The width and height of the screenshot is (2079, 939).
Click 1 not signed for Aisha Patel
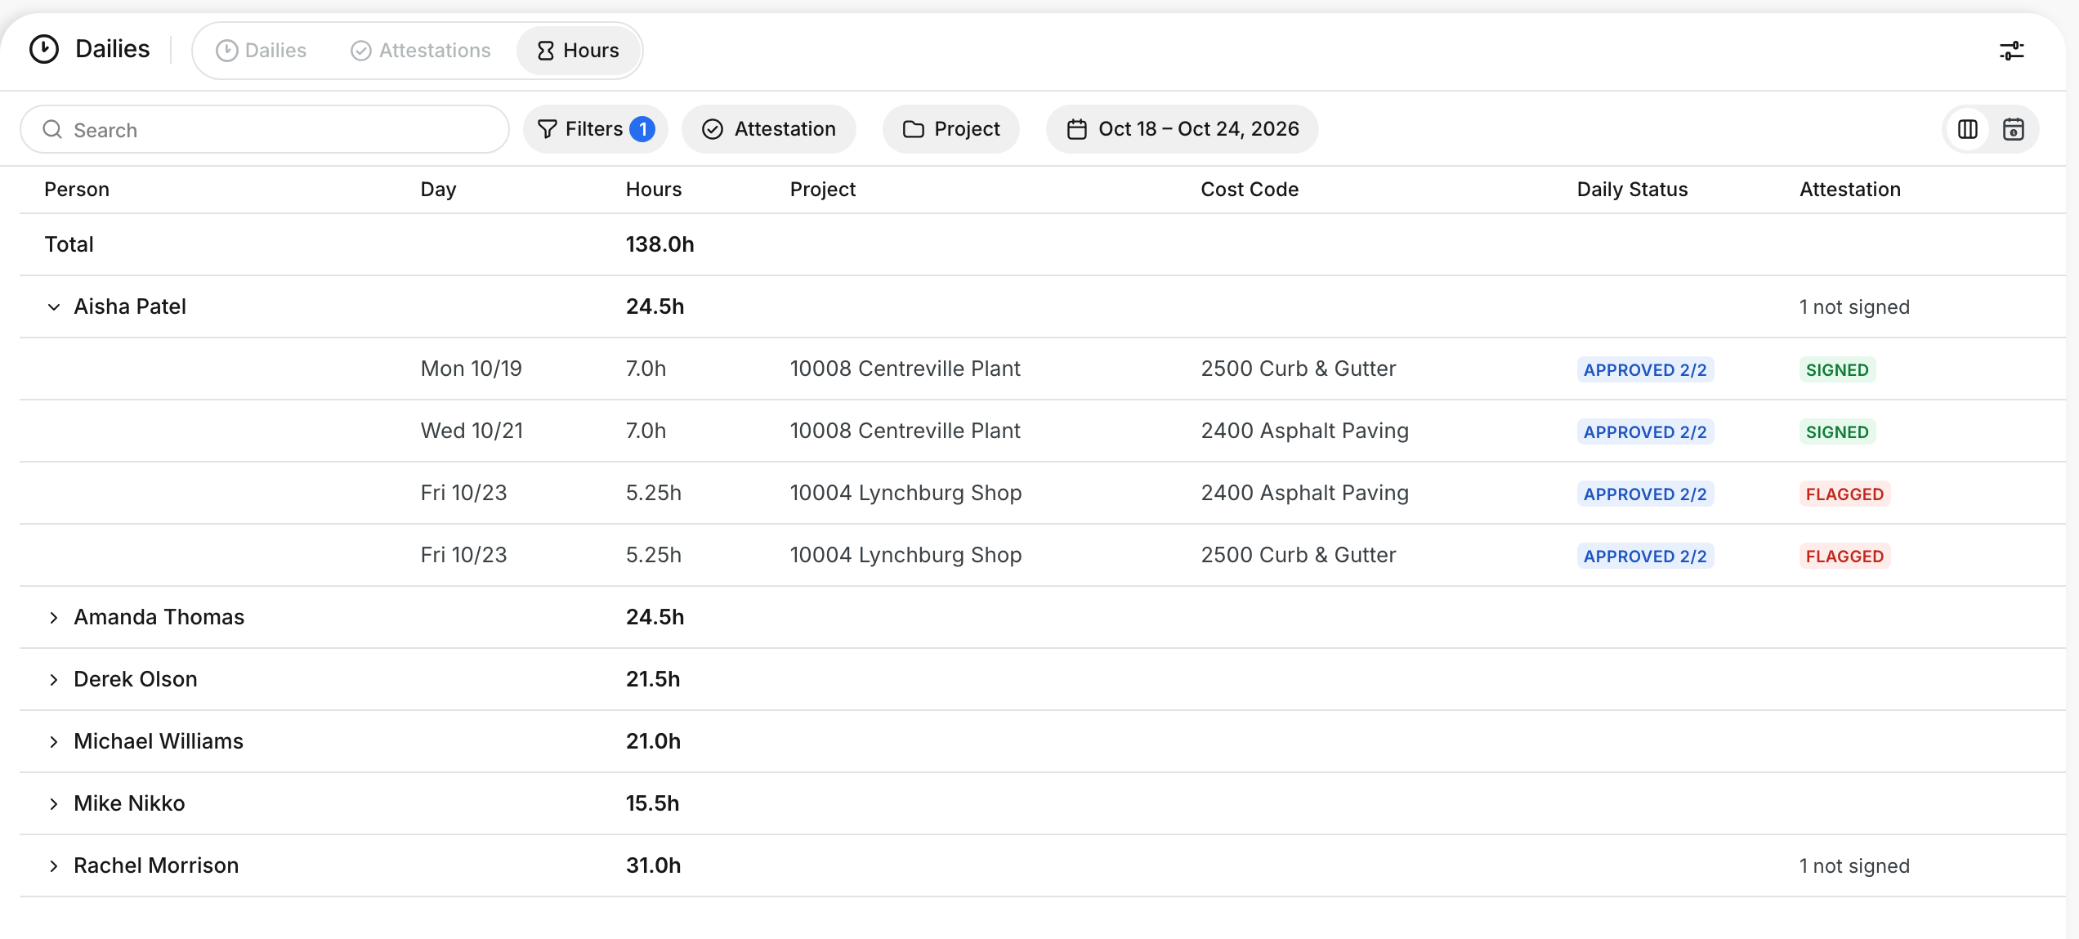point(1854,307)
